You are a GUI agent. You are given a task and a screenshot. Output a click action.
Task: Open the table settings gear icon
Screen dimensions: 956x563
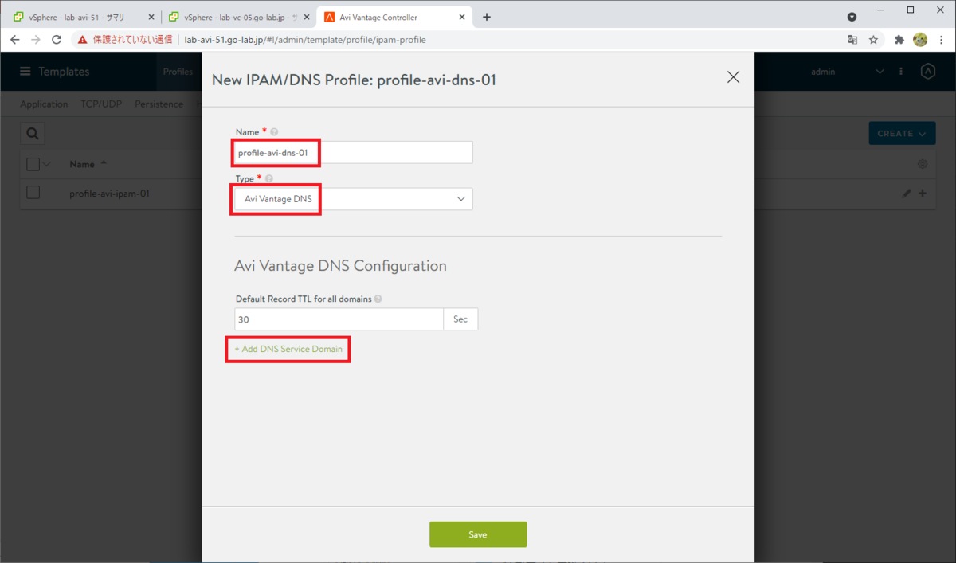coord(923,164)
